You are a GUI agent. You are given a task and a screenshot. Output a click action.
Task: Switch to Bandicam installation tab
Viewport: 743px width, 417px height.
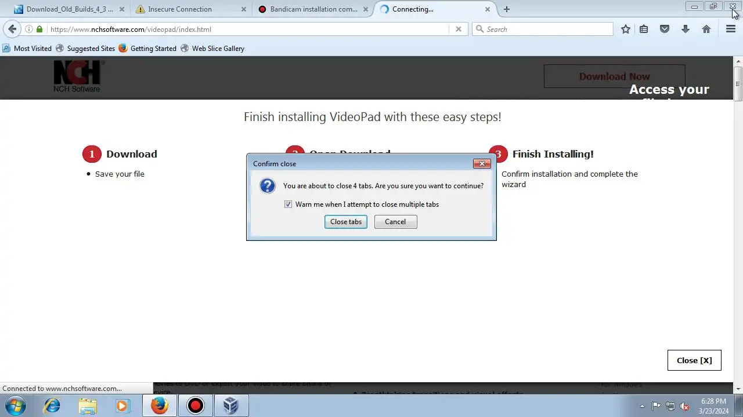coord(313,9)
